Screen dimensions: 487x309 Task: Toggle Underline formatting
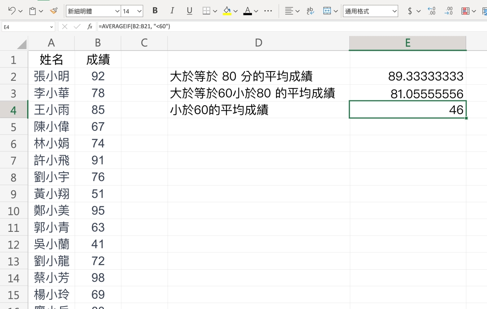tap(190, 11)
